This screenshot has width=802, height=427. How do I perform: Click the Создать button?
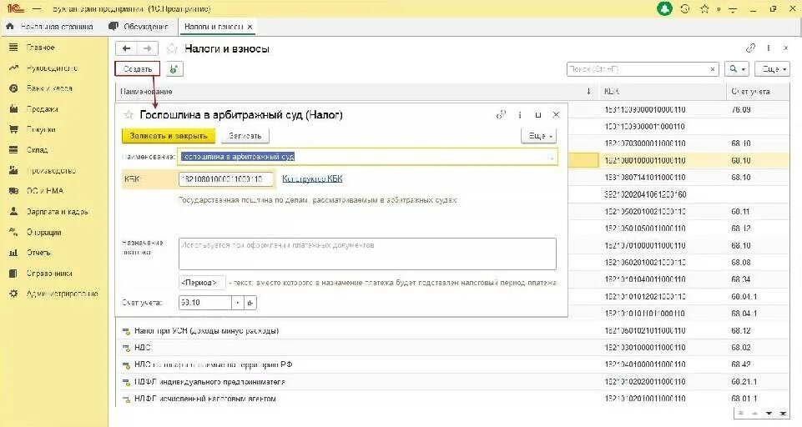tap(138, 69)
